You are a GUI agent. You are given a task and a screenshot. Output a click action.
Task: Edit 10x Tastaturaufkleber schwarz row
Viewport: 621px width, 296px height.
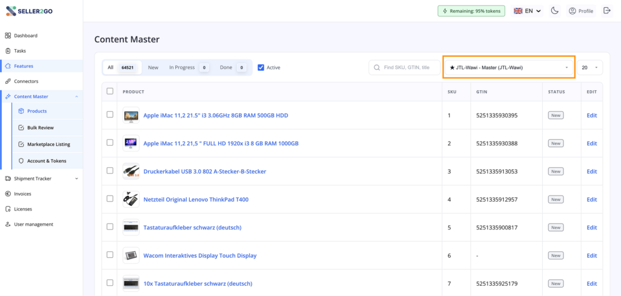click(591, 284)
